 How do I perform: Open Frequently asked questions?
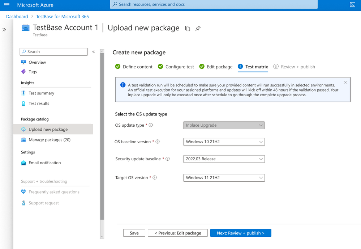(x=53, y=192)
